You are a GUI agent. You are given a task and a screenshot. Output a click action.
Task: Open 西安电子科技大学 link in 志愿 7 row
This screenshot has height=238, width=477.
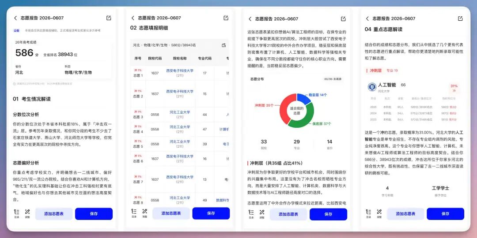click(x=180, y=177)
